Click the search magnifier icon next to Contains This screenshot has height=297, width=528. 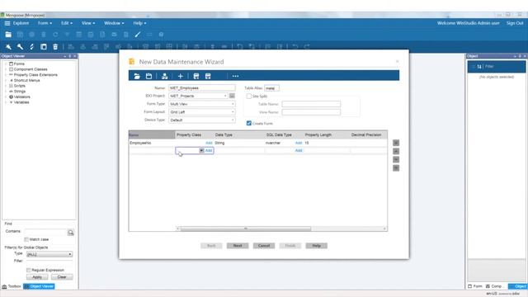[70, 233]
